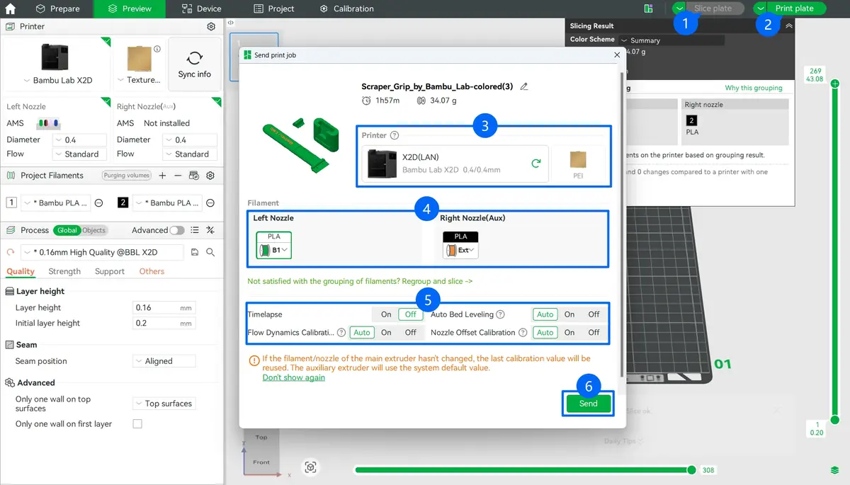Image resolution: width=850 pixels, height=485 pixels.
Task: Open the Textured plate type dropdown
Action: point(140,80)
